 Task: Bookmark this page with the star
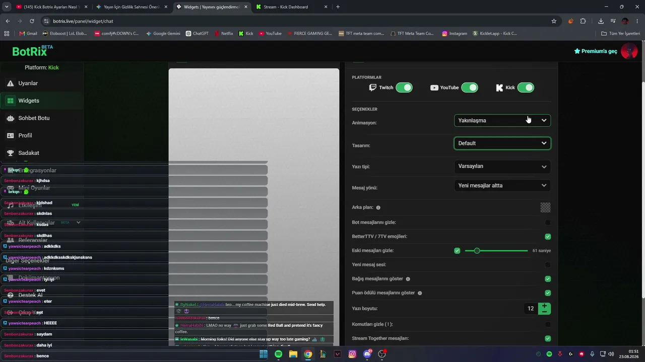pos(554,21)
